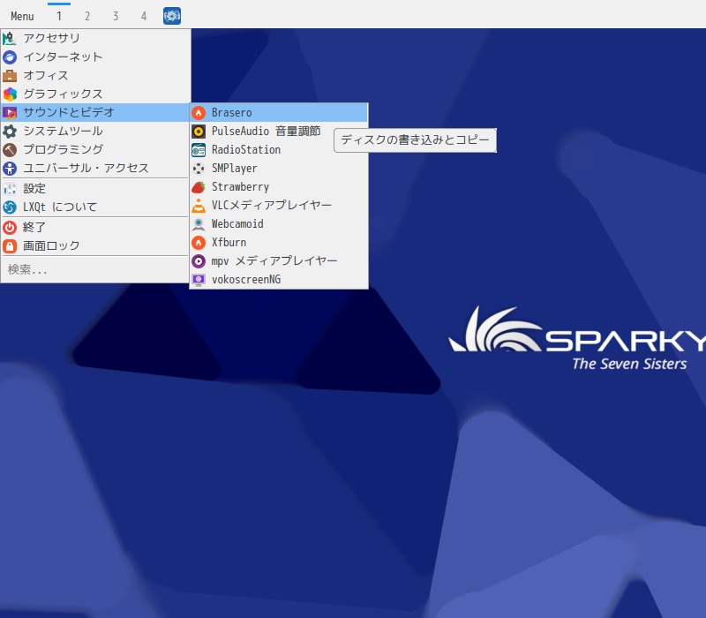Click the オフィス briefcase icon
Screen dimensions: 706x618
[x=10, y=75]
